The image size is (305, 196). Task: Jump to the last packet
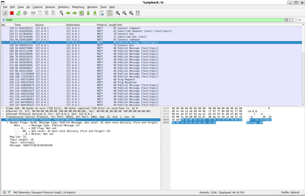coord(95,13)
